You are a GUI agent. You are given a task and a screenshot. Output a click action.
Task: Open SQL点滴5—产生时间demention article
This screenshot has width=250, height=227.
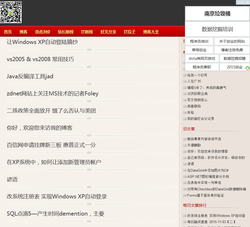[55, 214]
